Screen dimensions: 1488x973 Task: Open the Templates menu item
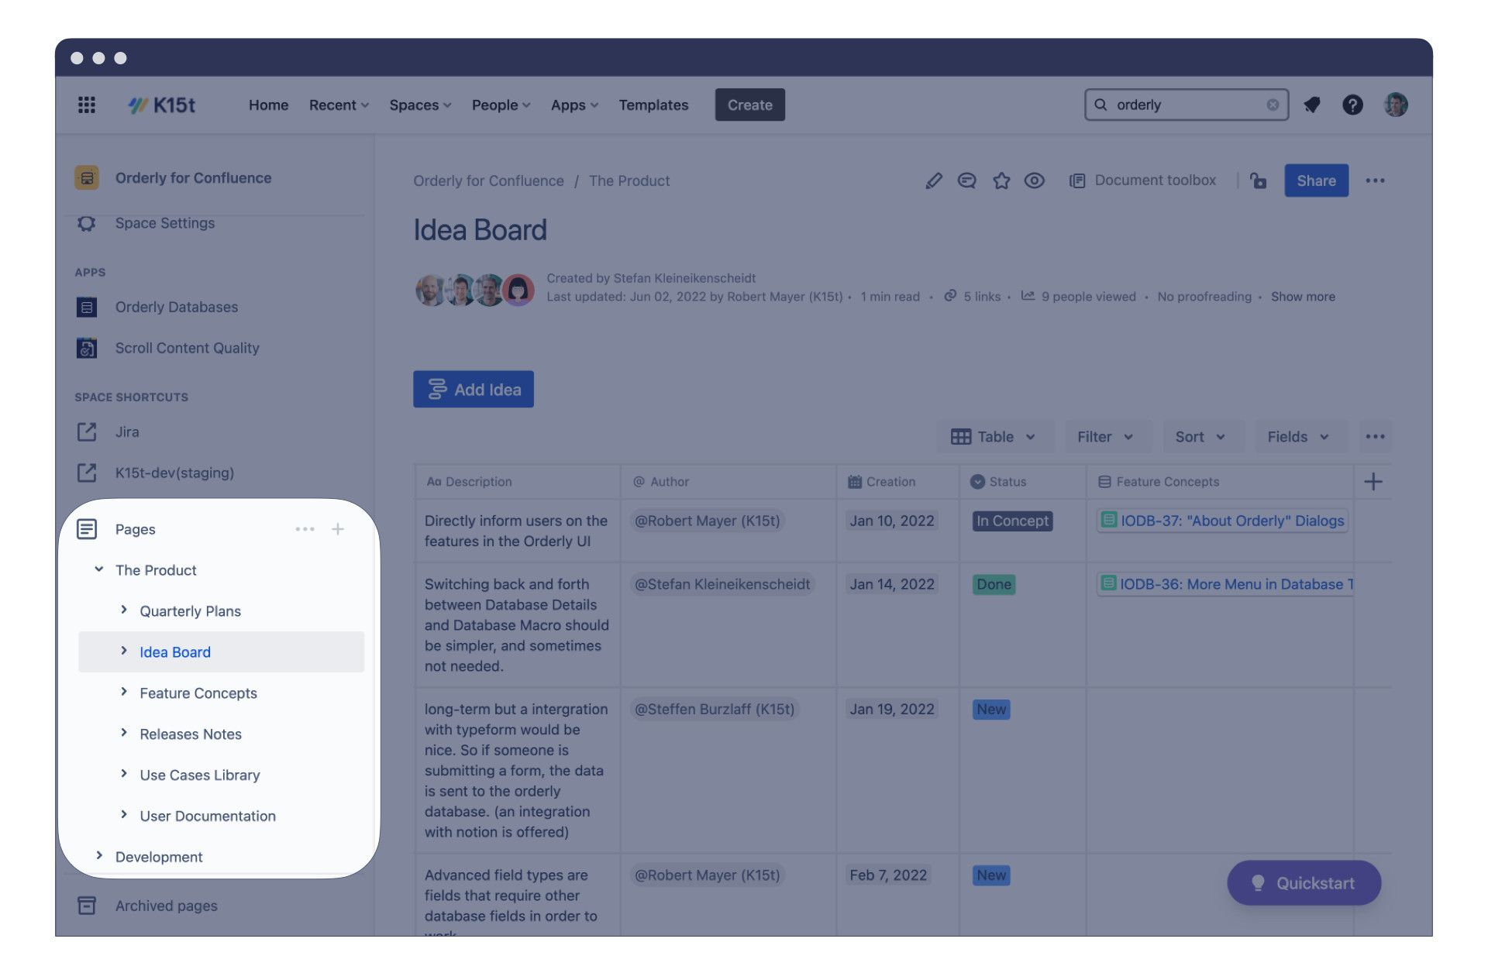pos(653,105)
